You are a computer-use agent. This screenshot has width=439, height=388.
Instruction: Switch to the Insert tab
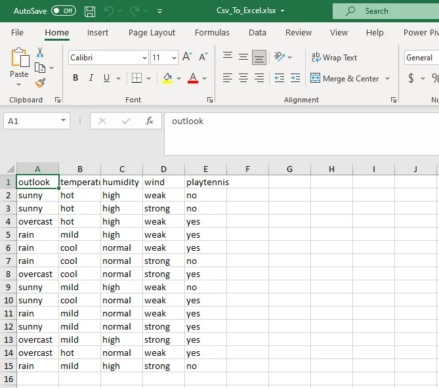coord(98,33)
